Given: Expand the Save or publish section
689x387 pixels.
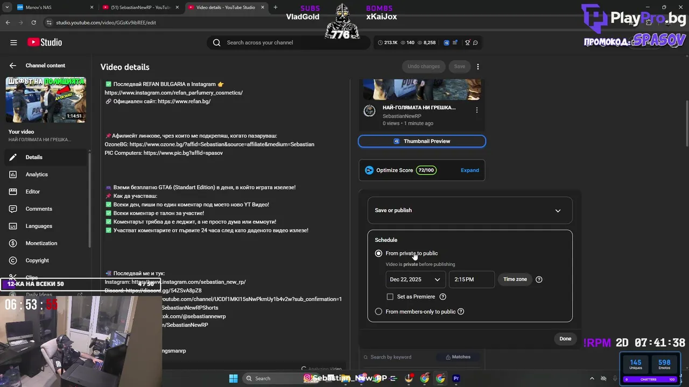Looking at the screenshot, I should pos(470,210).
